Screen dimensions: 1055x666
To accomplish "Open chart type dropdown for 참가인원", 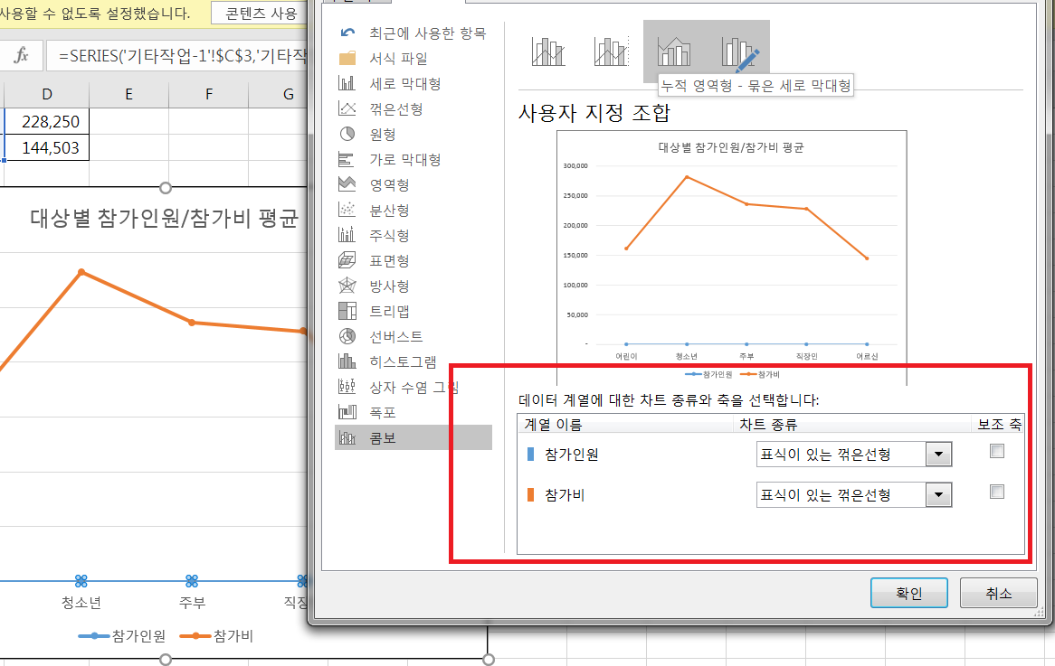I will pyautogui.click(x=939, y=455).
